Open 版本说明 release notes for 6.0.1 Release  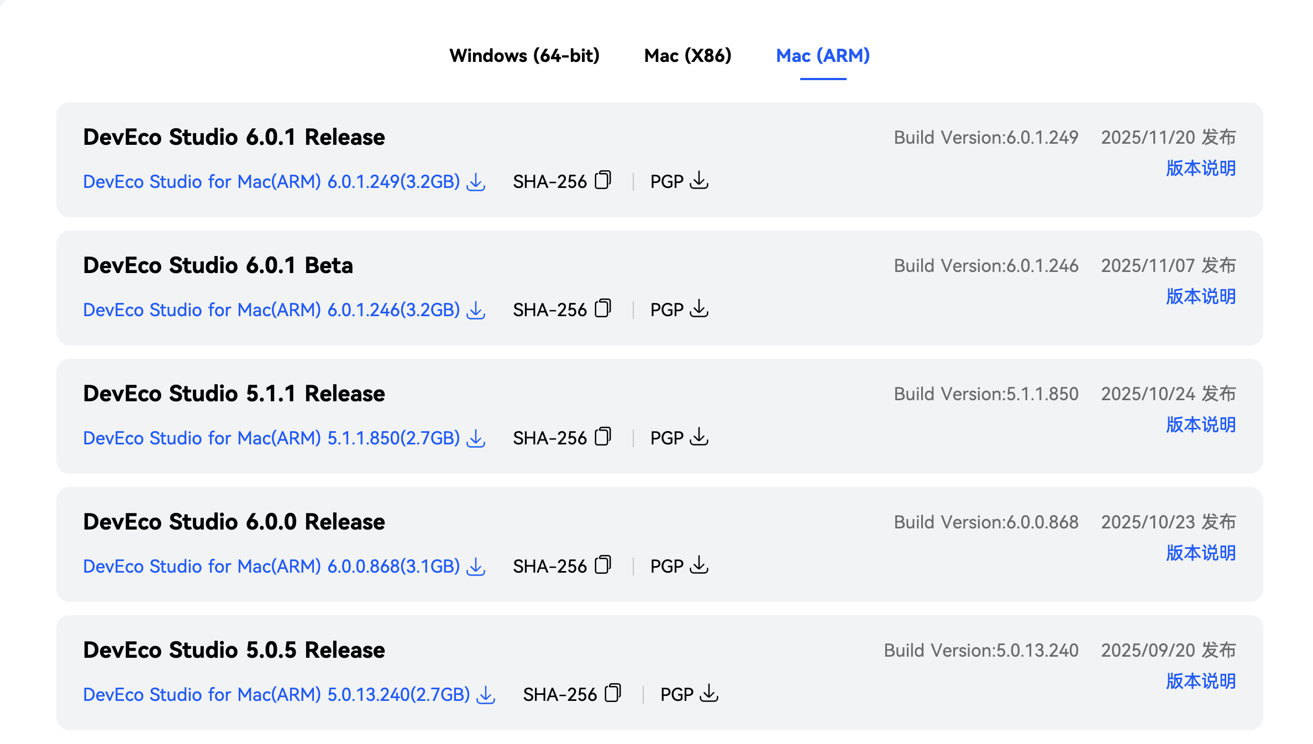click(1200, 168)
